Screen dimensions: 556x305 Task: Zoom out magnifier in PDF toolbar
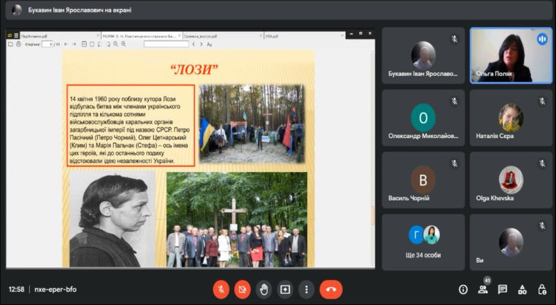point(115,44)
